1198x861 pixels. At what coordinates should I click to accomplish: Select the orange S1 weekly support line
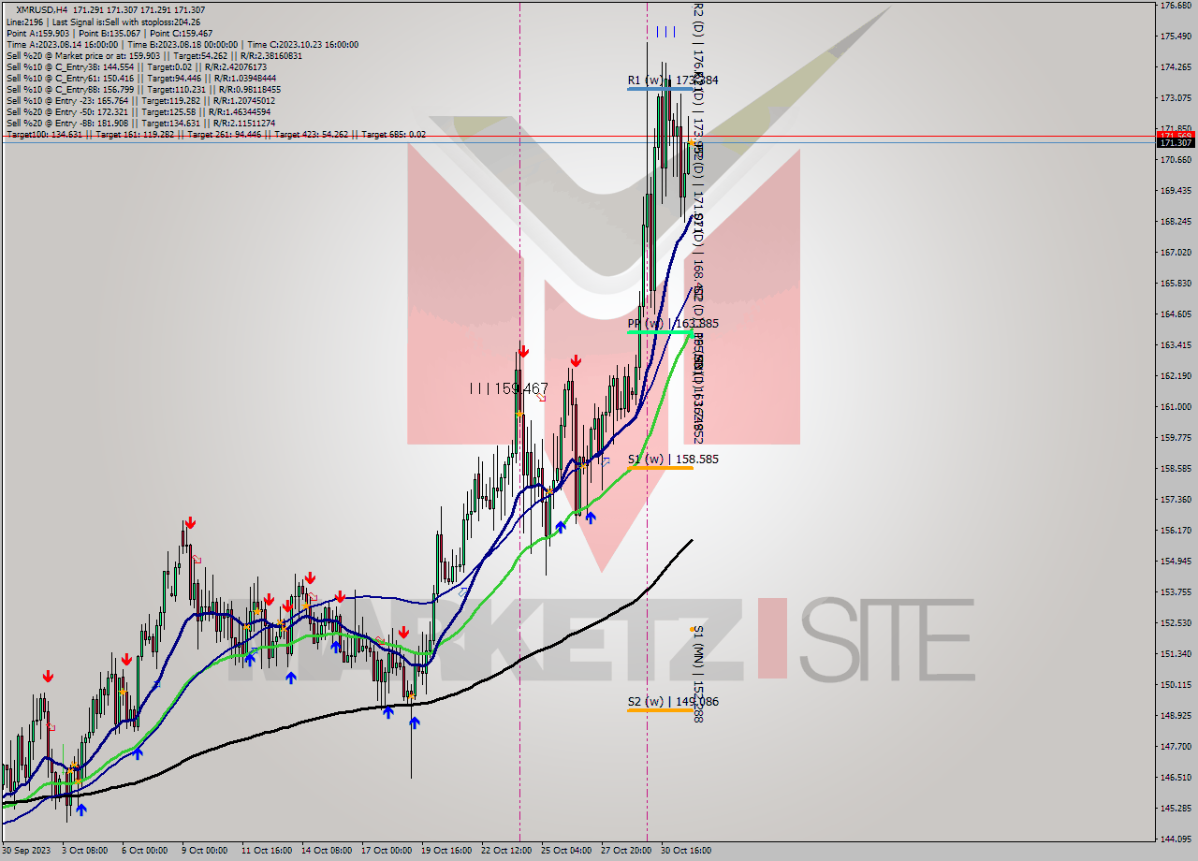pyautogui.click(x=661, y=467)
